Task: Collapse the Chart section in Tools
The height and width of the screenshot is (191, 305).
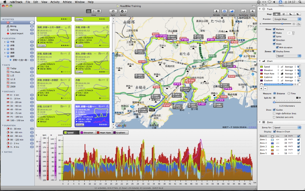Action: click(260, 61)
